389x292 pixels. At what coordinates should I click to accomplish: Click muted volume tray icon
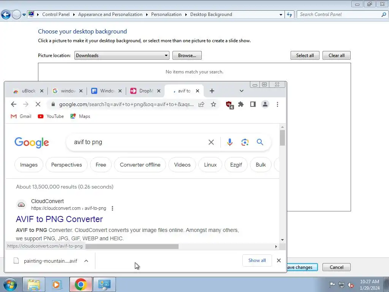pos(351,285)
